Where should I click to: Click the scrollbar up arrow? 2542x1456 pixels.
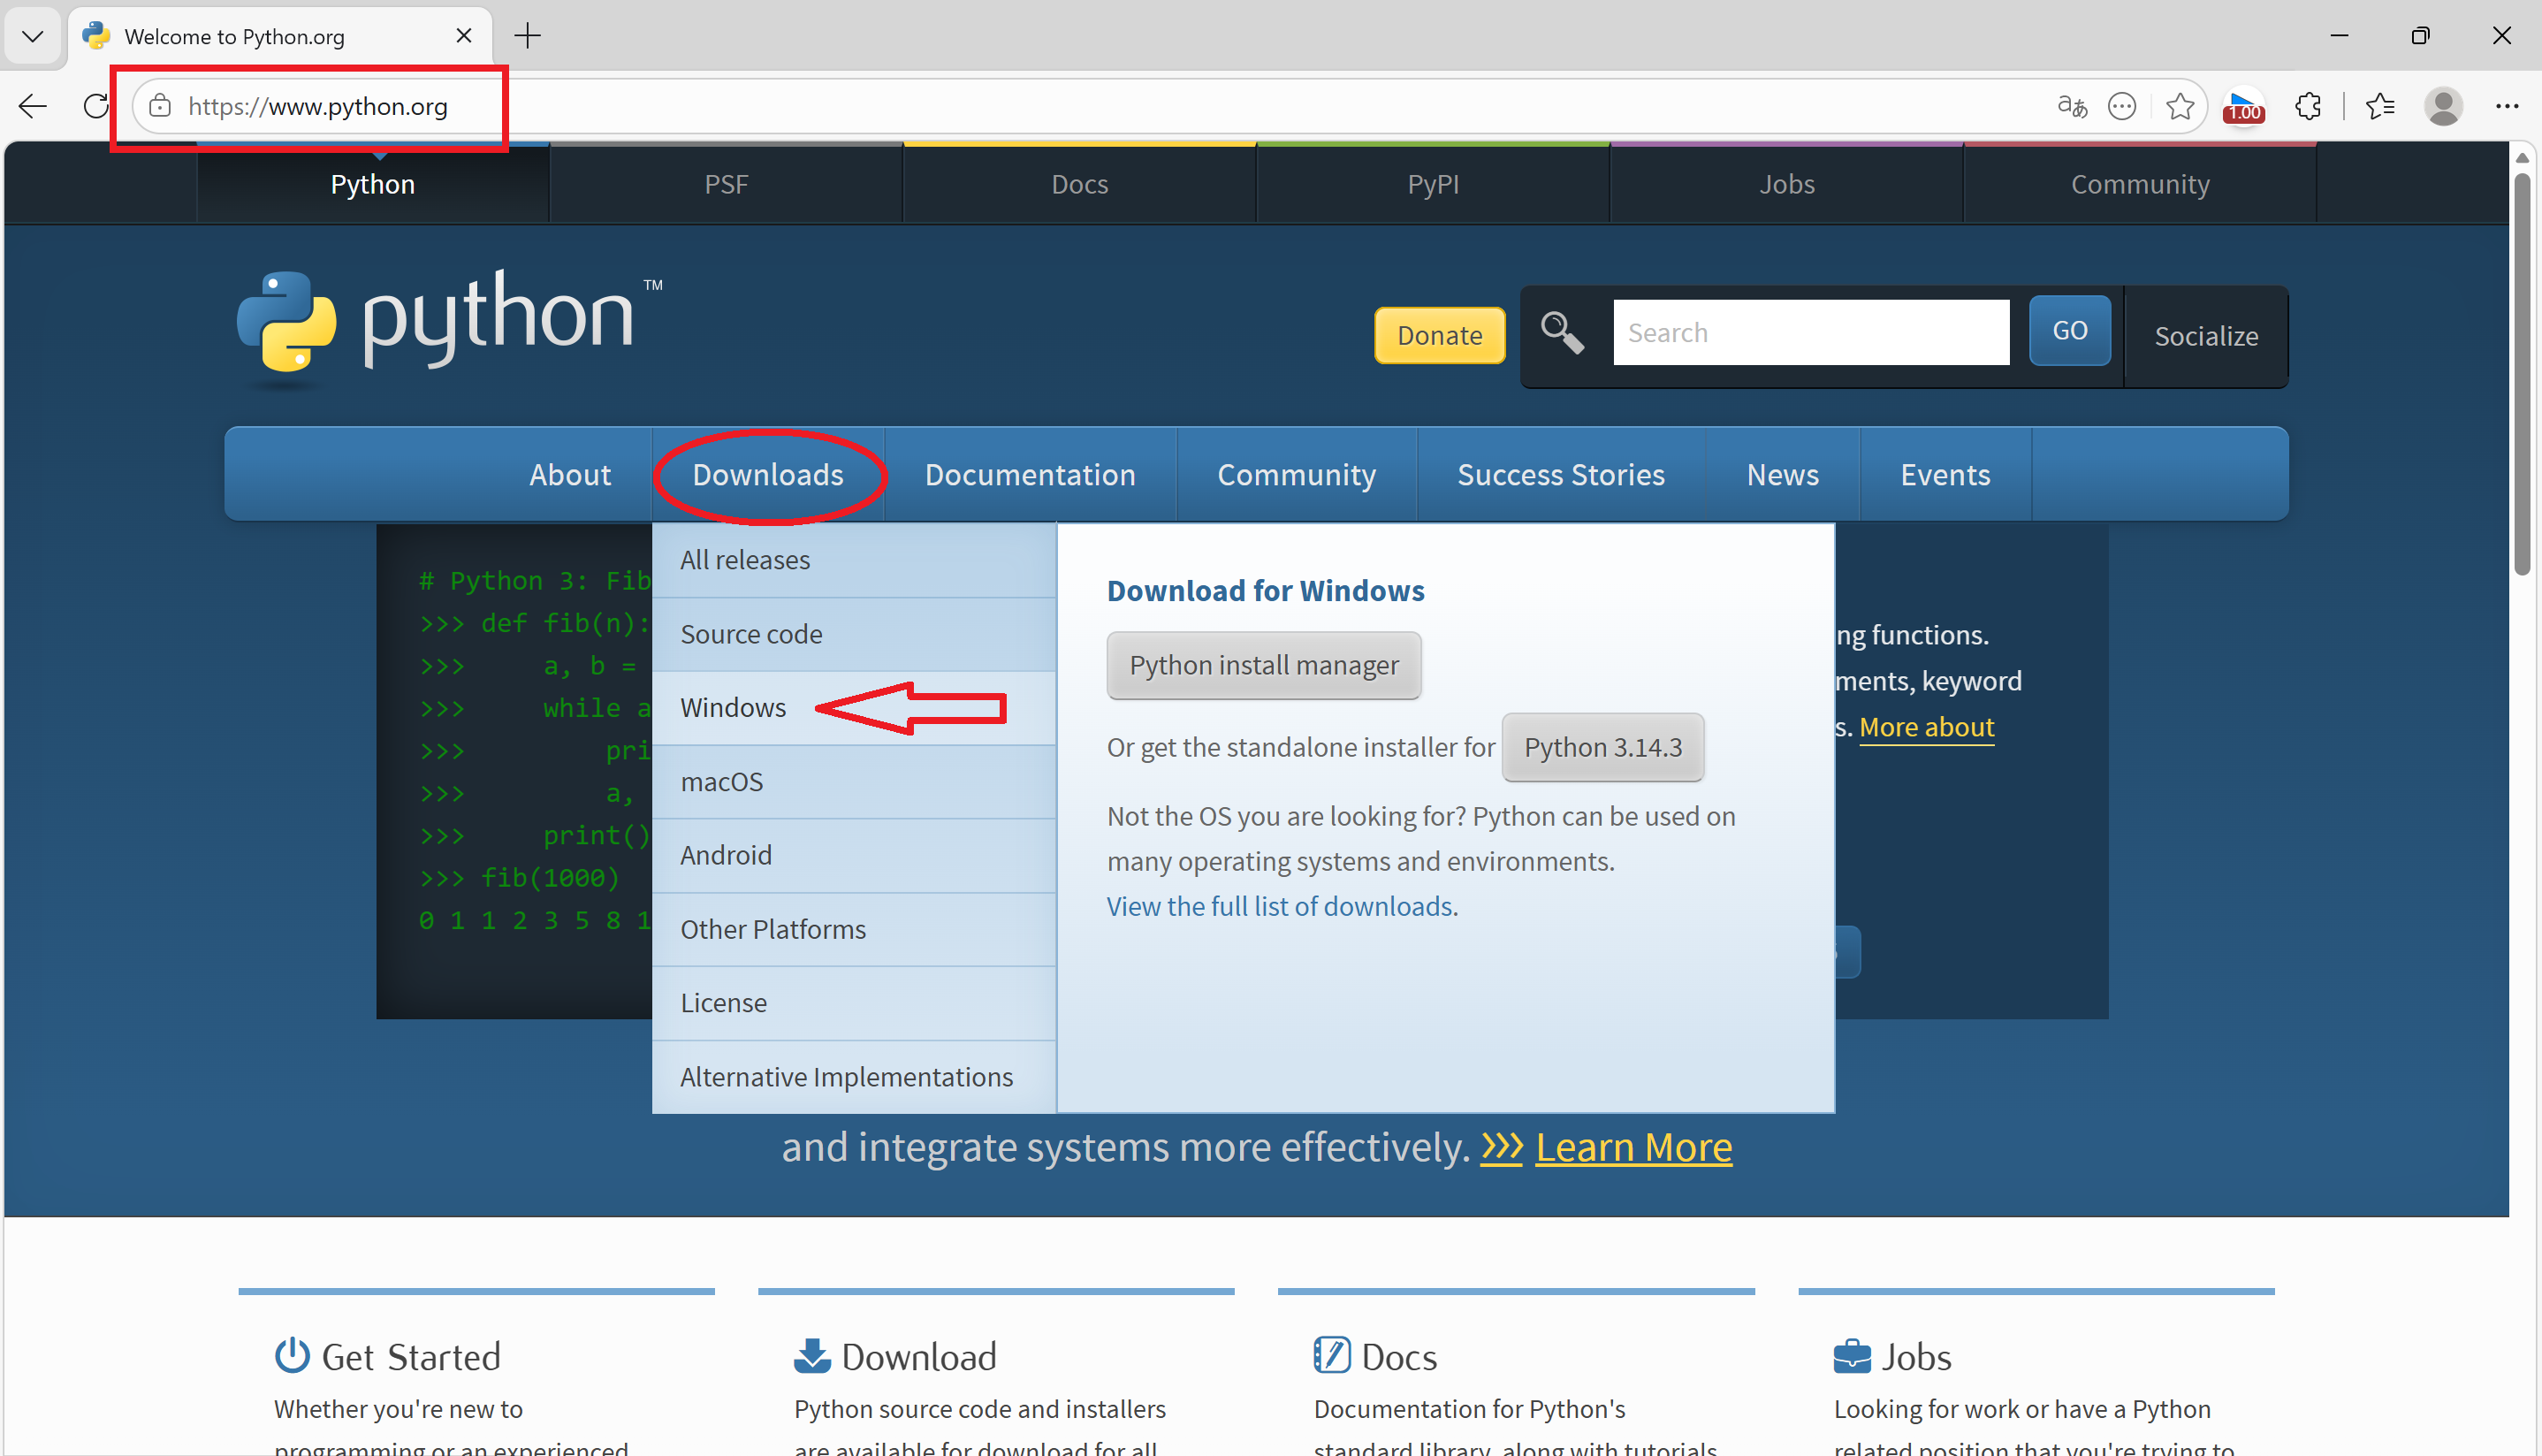pos(2522,158)
